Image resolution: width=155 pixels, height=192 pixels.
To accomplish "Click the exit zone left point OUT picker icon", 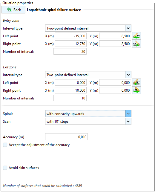I will [x=136, y=82].
